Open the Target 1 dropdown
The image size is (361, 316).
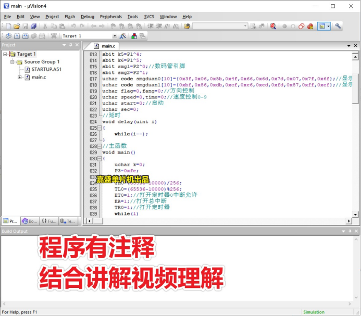115,36
